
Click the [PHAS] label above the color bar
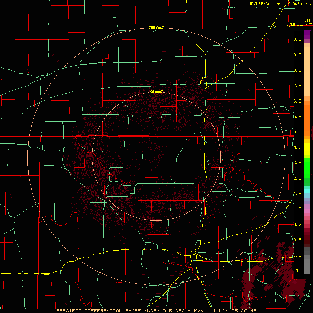coord(294,24)
